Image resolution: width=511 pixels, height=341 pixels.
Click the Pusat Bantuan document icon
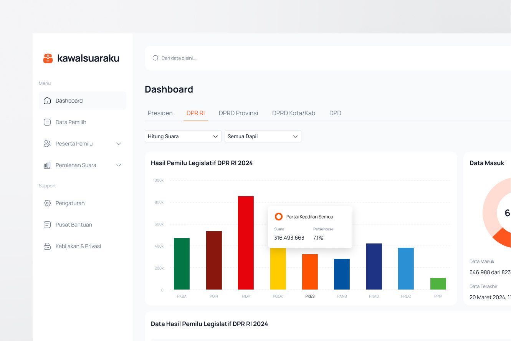pyautogui.click(x=47, y=224)
